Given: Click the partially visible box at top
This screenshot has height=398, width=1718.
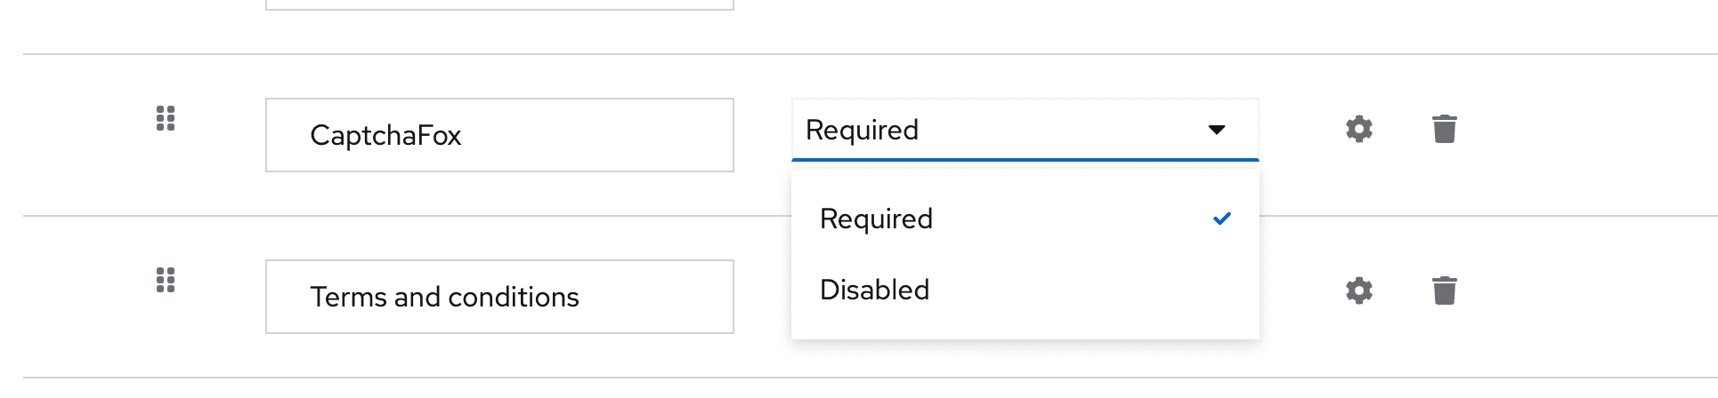Looking at the screenshot, I should click(498, 5).
